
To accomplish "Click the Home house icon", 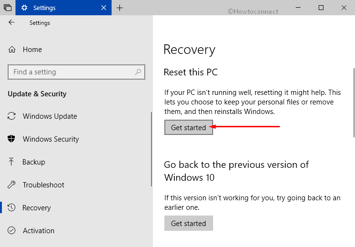I will click(x=12, y=49).
